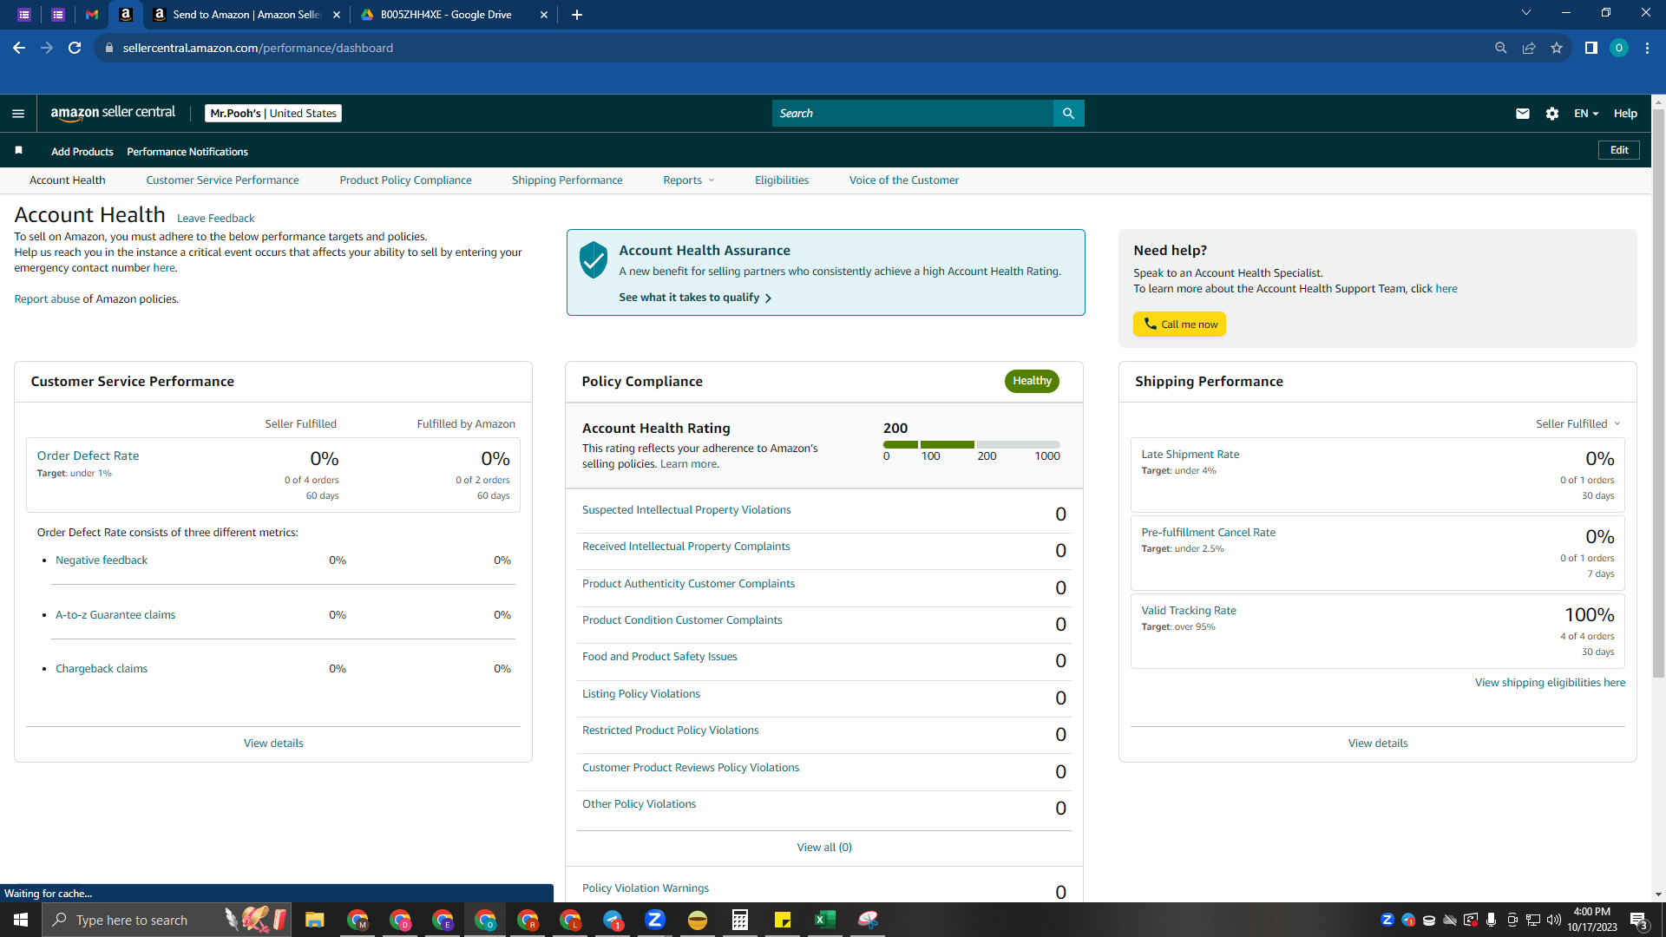Open the Chrome tab search chevron
Screen dimensions: 1666x937
coord(1526,13)
